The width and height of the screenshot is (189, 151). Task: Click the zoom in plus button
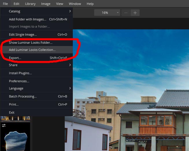135,13
